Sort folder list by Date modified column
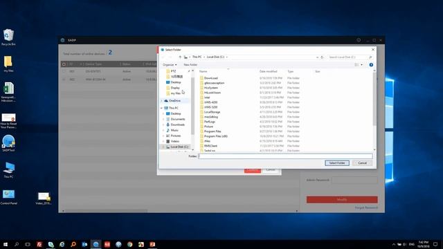Screen dimensions: 443x249 tap(268, 71)
